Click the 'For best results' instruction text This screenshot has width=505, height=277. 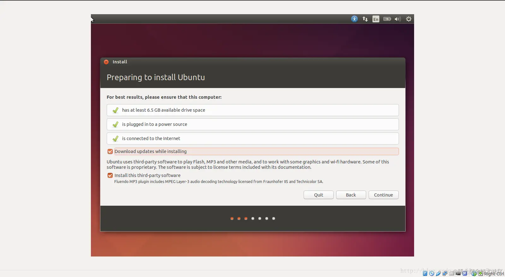point(164,97)
